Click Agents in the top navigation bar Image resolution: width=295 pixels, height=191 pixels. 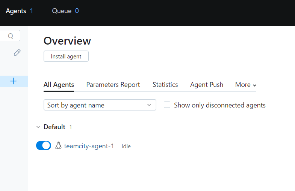click(16, 11)
